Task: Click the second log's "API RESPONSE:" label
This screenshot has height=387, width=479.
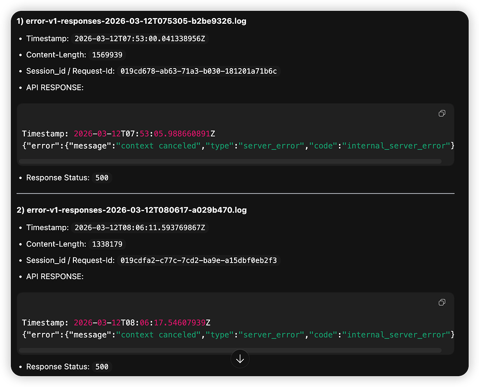Action: click(x=55, y=277)
